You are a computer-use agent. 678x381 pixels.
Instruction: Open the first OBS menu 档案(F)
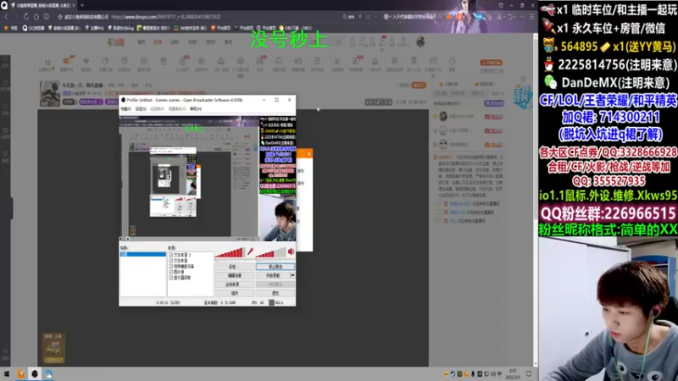tap(125, 109)
